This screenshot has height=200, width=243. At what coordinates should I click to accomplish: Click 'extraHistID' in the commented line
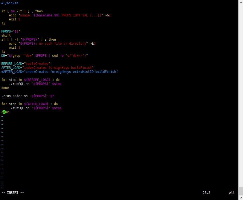tap(83, 72)
